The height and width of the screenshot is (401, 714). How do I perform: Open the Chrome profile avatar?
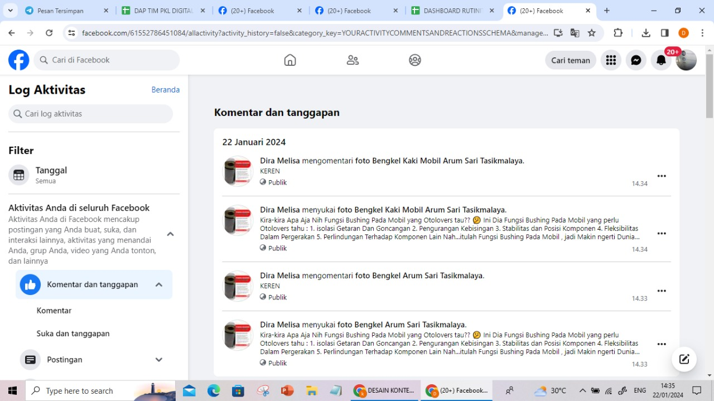683,33
